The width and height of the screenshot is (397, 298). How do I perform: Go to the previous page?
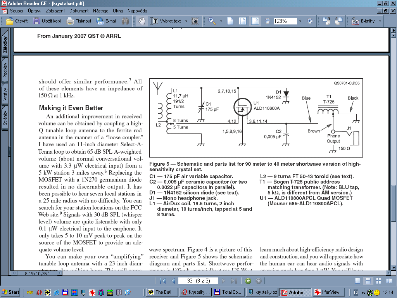pyautogui.click(x=173, y=281)
